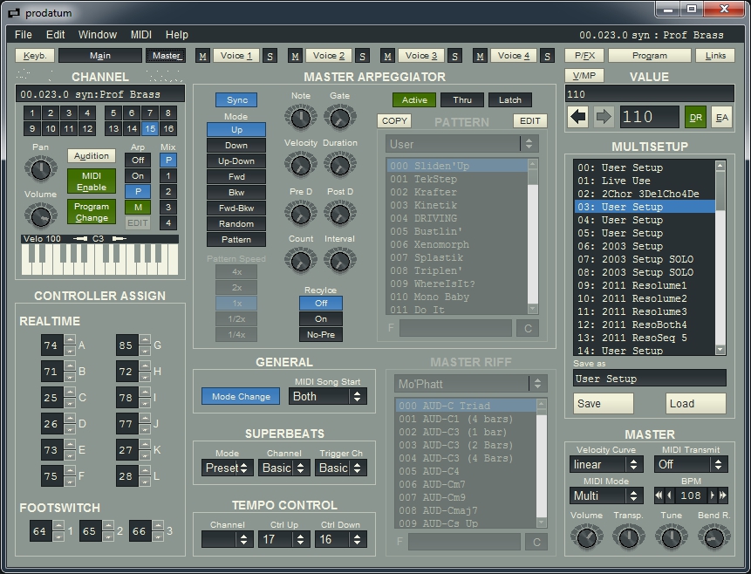The image size is (751, 574).
Task: Open the Edit menu
Action: tap(55, 35)
